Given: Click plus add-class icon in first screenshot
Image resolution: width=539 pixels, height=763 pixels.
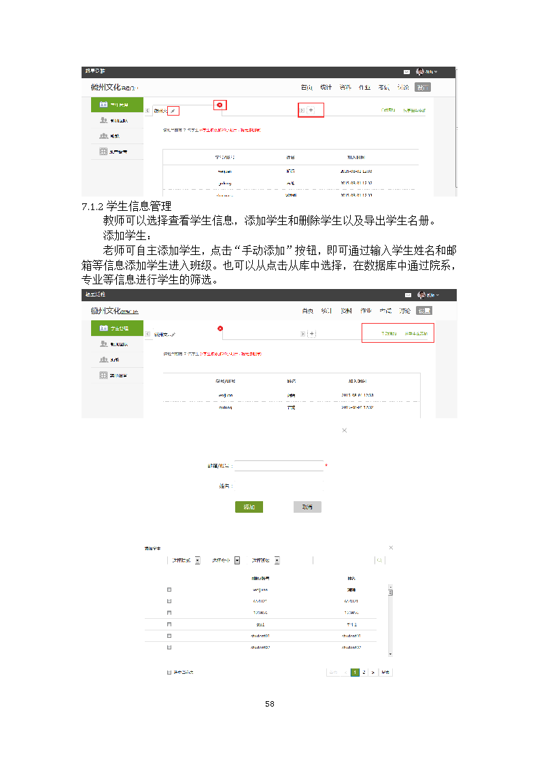Looking at the screenshot, I should 311,110.
